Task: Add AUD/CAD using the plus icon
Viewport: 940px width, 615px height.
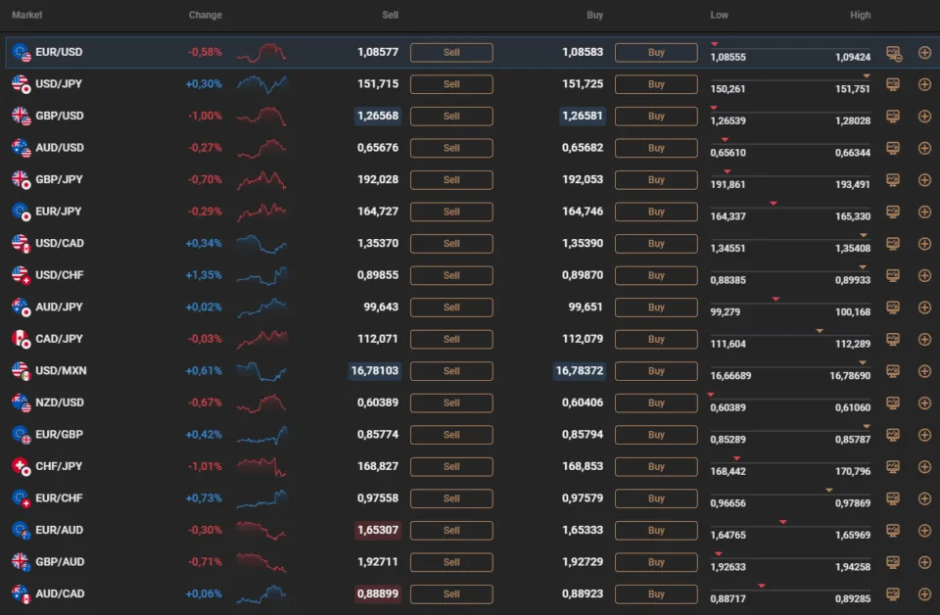Action: point(923,593)
